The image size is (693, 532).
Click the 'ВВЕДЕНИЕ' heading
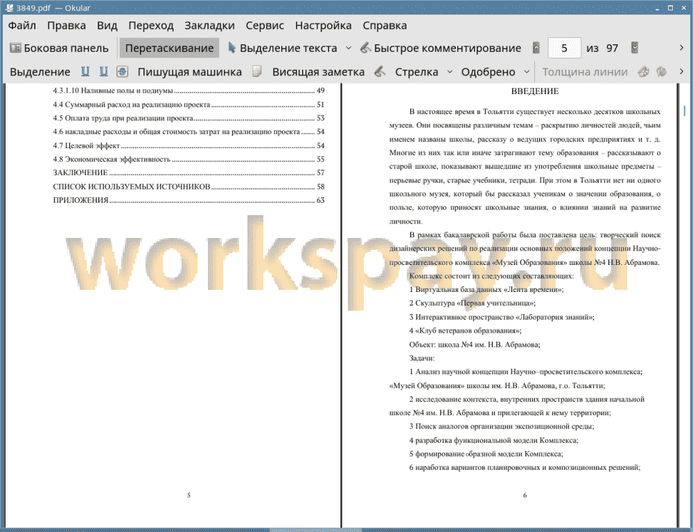pyautogui.click(x=535, y=91)
